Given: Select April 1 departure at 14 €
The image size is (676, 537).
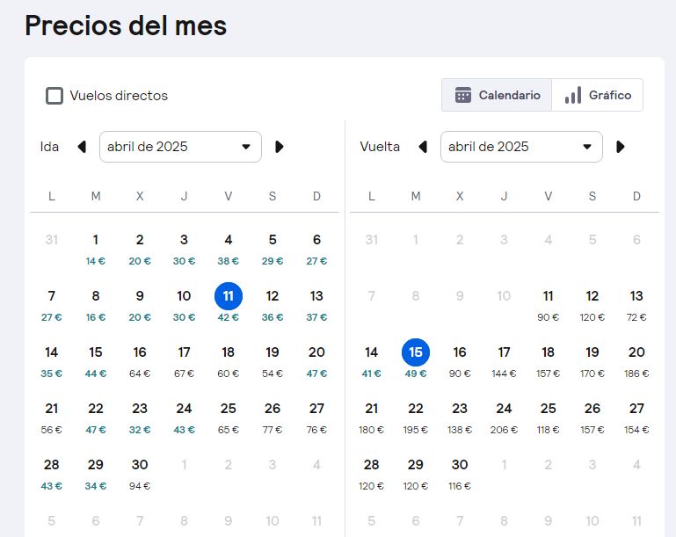Looking at the screenshot, I should point(96,250).
